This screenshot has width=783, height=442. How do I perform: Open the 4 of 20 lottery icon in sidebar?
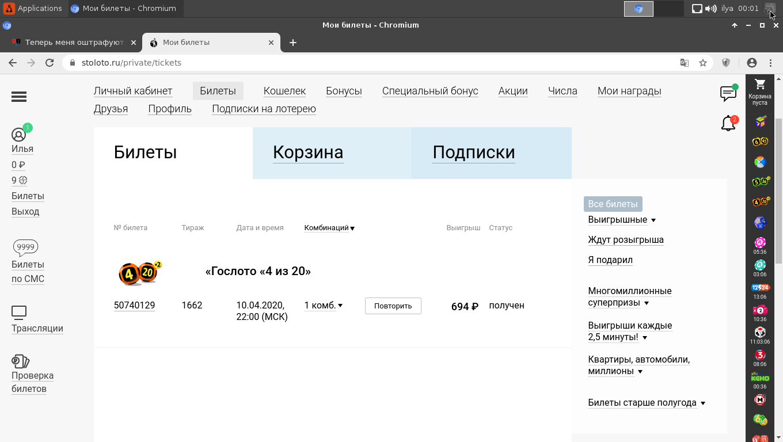point(760,202)
